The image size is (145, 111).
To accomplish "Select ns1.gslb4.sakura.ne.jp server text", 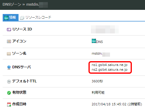I will coord(109,65).
